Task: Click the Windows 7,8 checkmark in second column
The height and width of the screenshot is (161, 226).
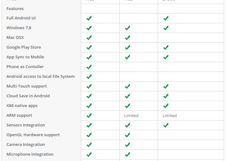Action: click(x=127, y=28)
